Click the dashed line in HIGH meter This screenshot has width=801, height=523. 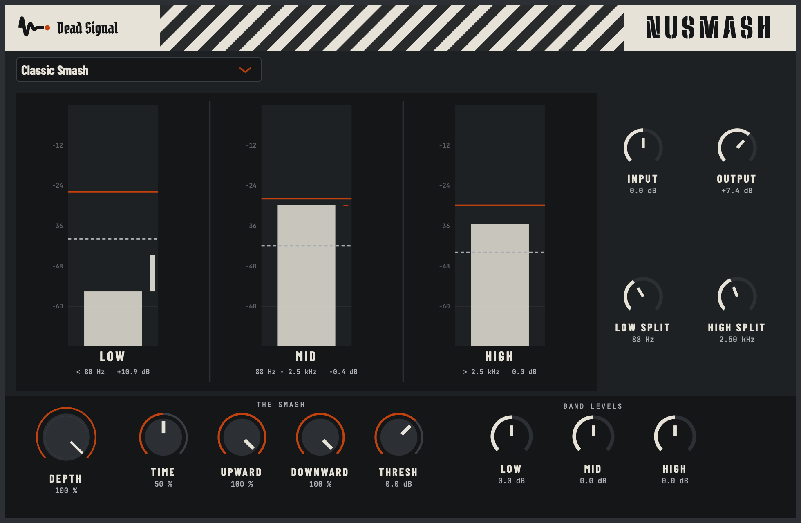pos(499,253)
